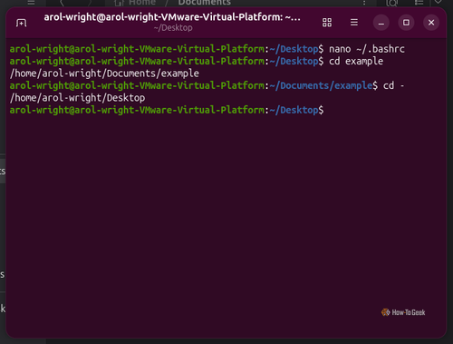Viewport: 453px width, 344px height.
Task: Click Documents in the file manager path bar
Action: click(205, 3)
